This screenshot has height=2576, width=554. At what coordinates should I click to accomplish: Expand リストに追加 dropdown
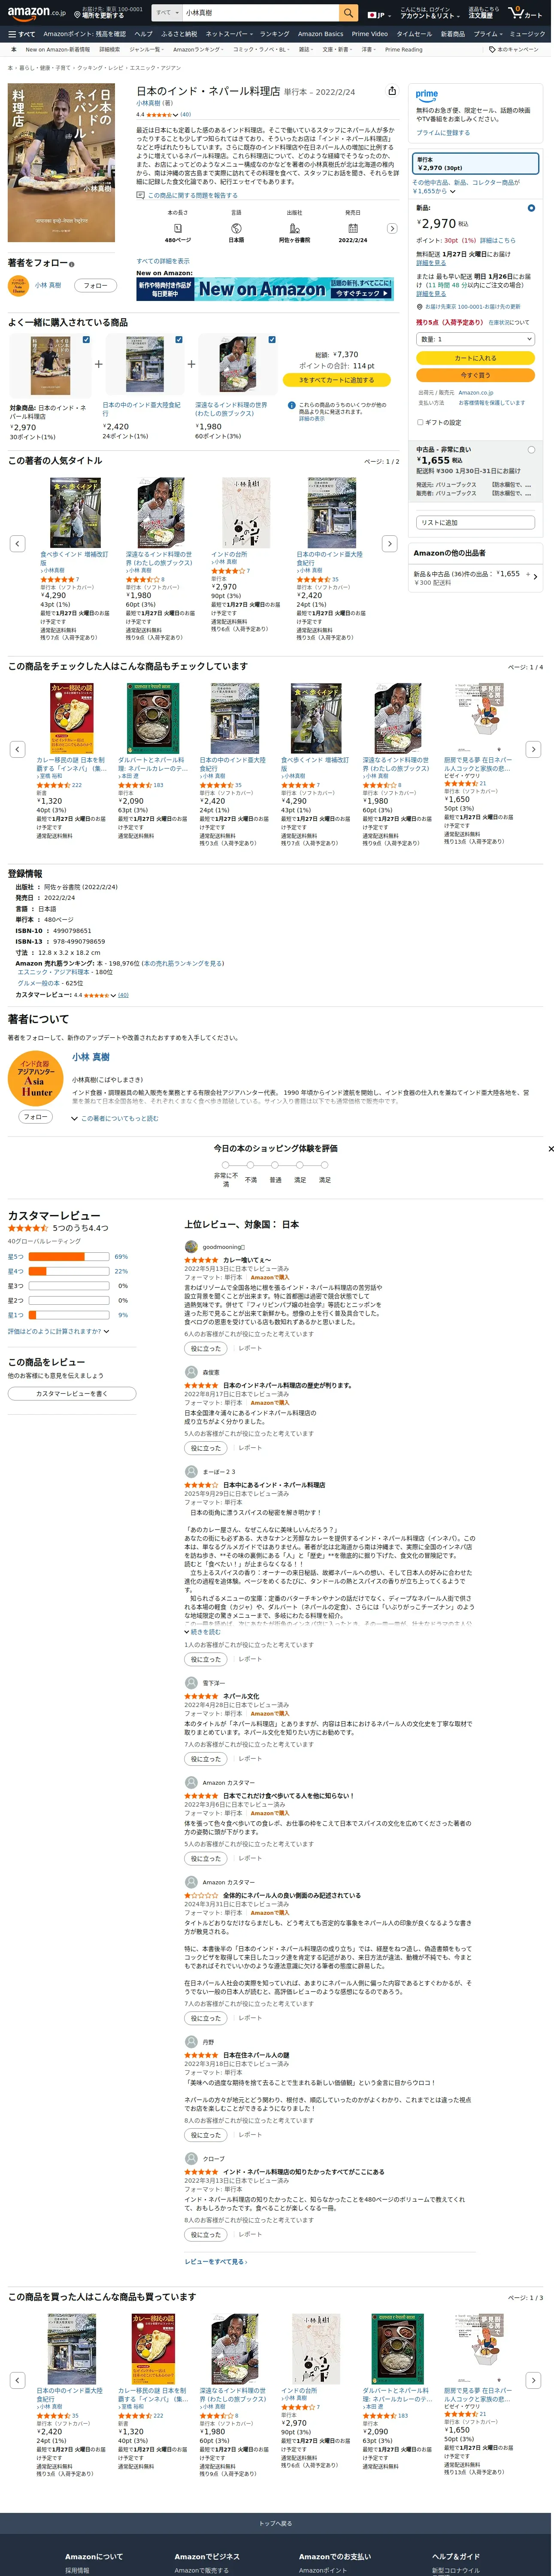(x=476, y=523)
